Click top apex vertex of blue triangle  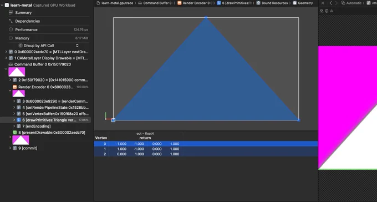click(206, 17)
